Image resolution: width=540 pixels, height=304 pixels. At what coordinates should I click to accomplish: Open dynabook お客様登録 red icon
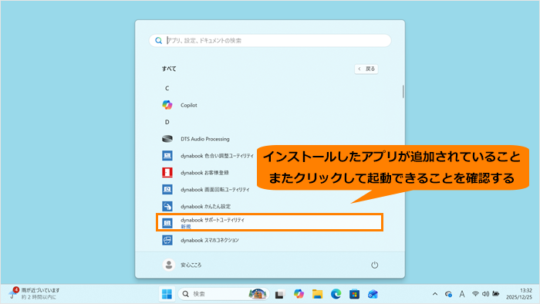pos(167,173)
